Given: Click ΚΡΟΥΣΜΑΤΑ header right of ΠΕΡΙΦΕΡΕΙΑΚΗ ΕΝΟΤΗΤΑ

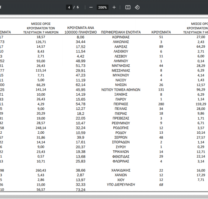Looking at the screenshot, I should [x=161, y=32].
